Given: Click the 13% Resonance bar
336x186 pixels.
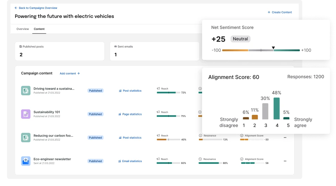Looking at the screenshot, I should 211,139.
